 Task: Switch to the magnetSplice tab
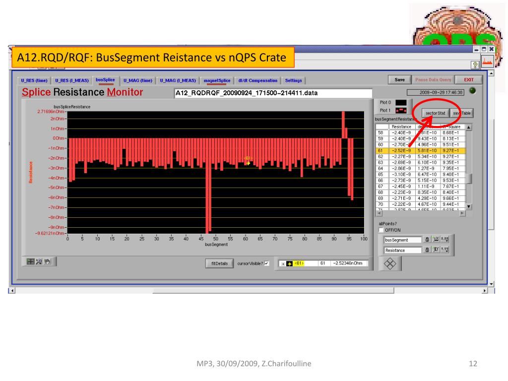pos(216,80)
